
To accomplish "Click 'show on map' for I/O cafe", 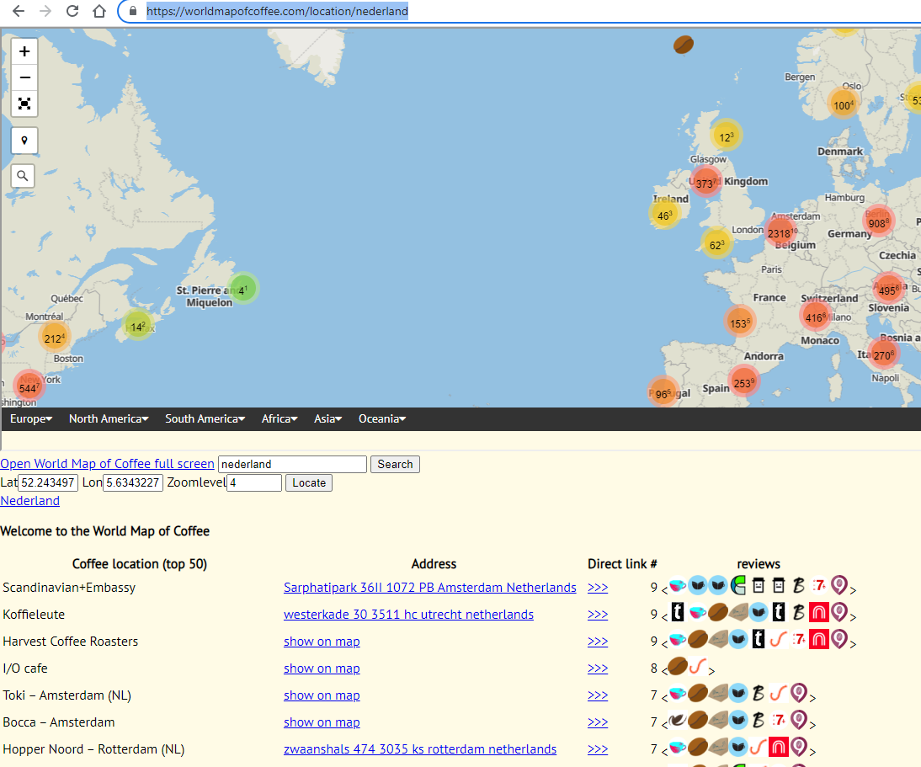I will coord(322,668).
